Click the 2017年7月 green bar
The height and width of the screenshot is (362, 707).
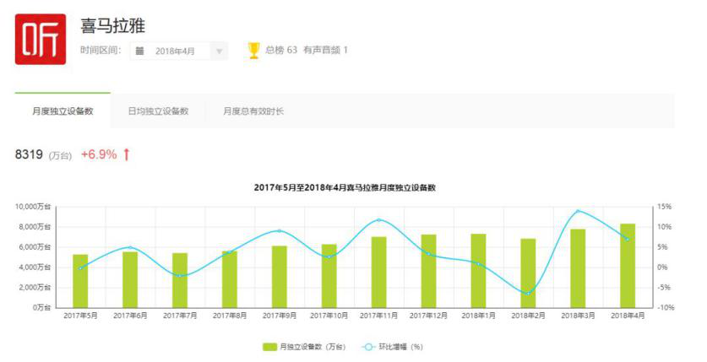180,280
